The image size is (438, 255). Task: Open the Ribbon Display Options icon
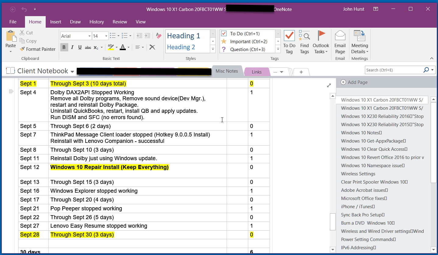[376, 9]
